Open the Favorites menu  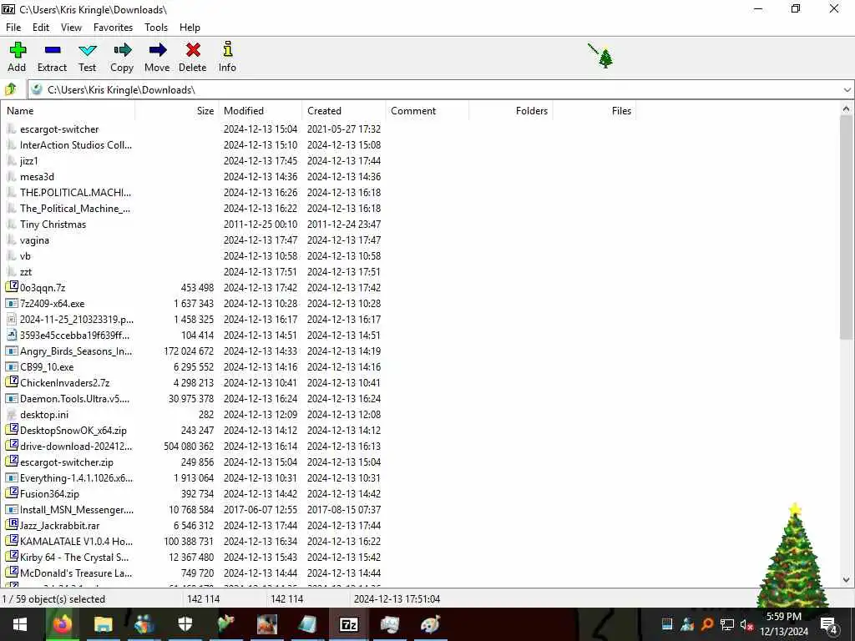point(113,28)
